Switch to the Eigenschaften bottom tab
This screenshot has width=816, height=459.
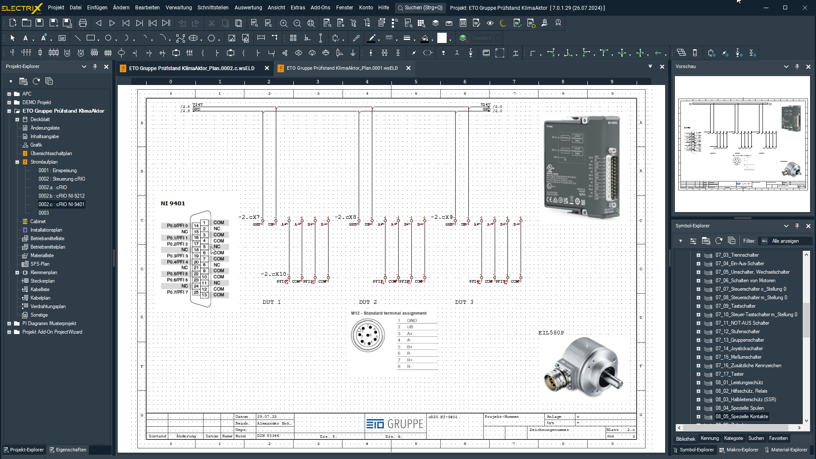68,450
